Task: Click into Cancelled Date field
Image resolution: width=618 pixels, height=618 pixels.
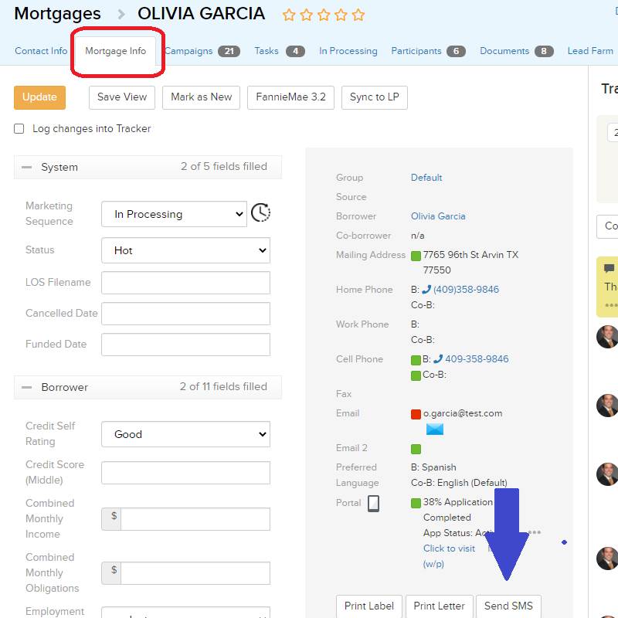Action: 185,314
